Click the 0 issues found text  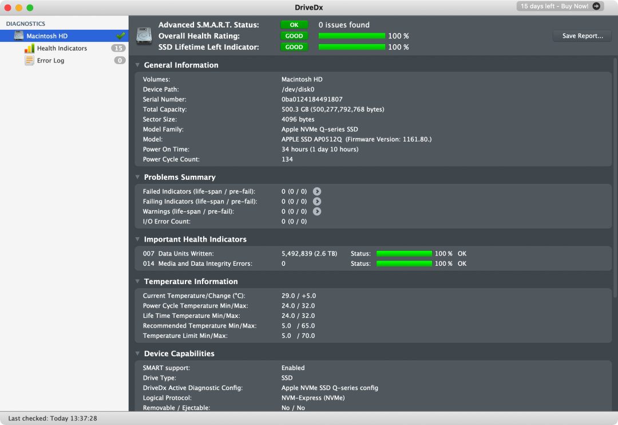click(344, 25)
